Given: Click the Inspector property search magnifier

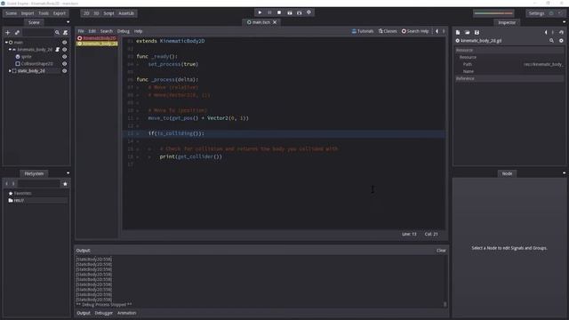Looking at the screenshot, I should click(x=551, y=41).
